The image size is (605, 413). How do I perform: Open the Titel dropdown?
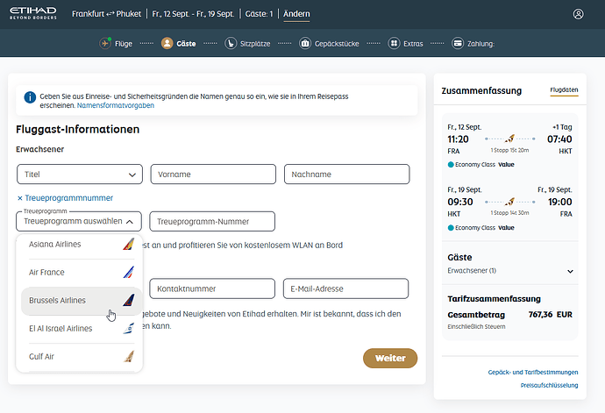click(x=80, y=174)
